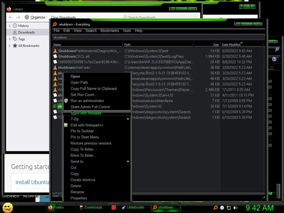Screen dimensions: 284x213
Task: Choose Rename in context menu
Action: (x=97, y=192)
